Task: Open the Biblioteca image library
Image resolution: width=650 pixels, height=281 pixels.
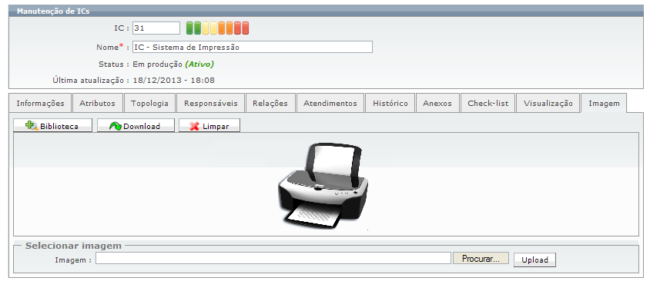Action: [52, 126]
